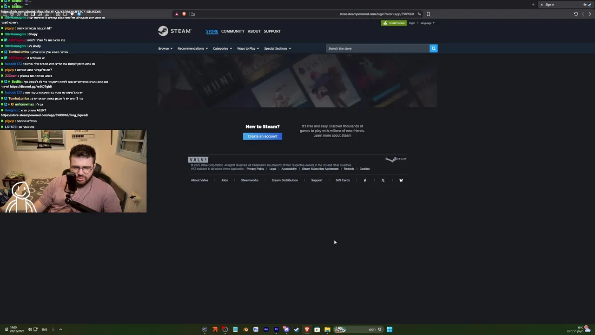Show hidden tray icons with the chevron
Image resolution: width=595 pixels, height=335 pixels.
60,329
